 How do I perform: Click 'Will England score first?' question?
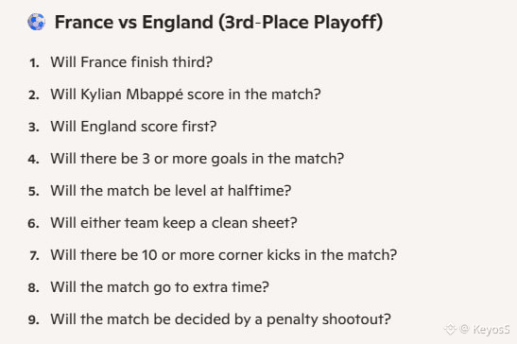[x=133, y=127]
